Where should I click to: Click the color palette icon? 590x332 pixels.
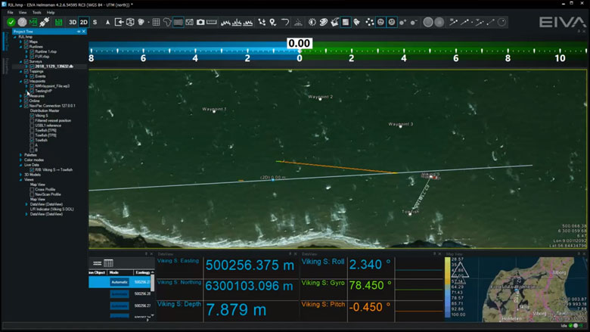point(323,22)
